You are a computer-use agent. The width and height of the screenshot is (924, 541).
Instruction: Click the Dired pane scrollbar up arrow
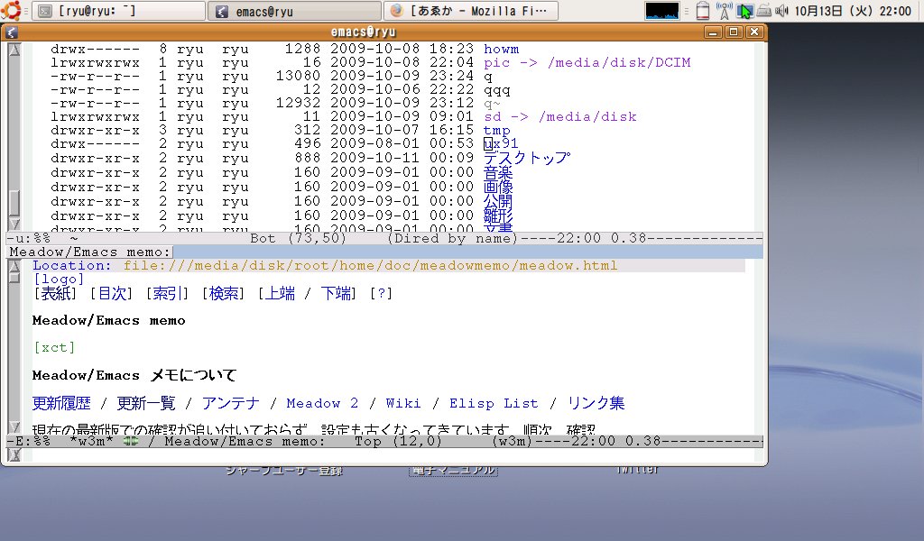point(14,50)
